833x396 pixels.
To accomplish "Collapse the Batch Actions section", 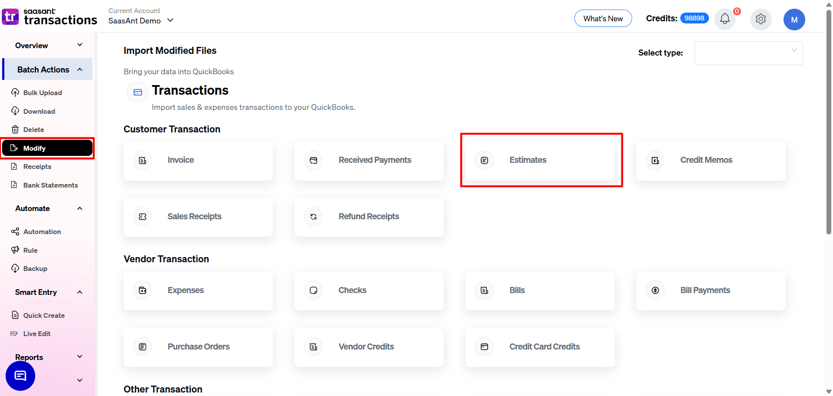I will (x=48, y=69).
